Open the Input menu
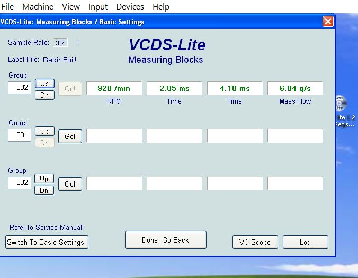Image resolution: width=358 pixels, height=278 pixels. pos(98,7)
